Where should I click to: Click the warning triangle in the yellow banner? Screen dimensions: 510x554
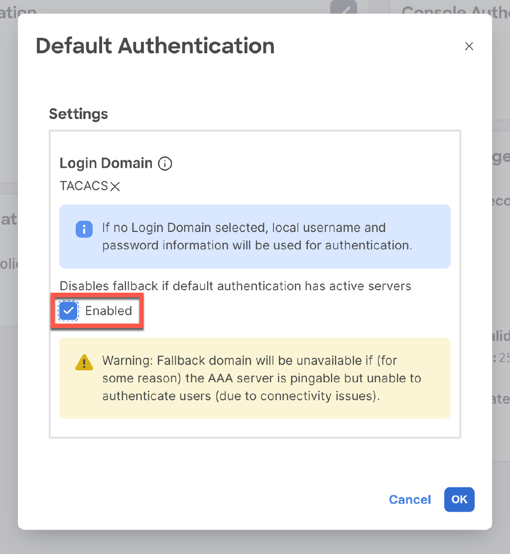pos(84,362)
